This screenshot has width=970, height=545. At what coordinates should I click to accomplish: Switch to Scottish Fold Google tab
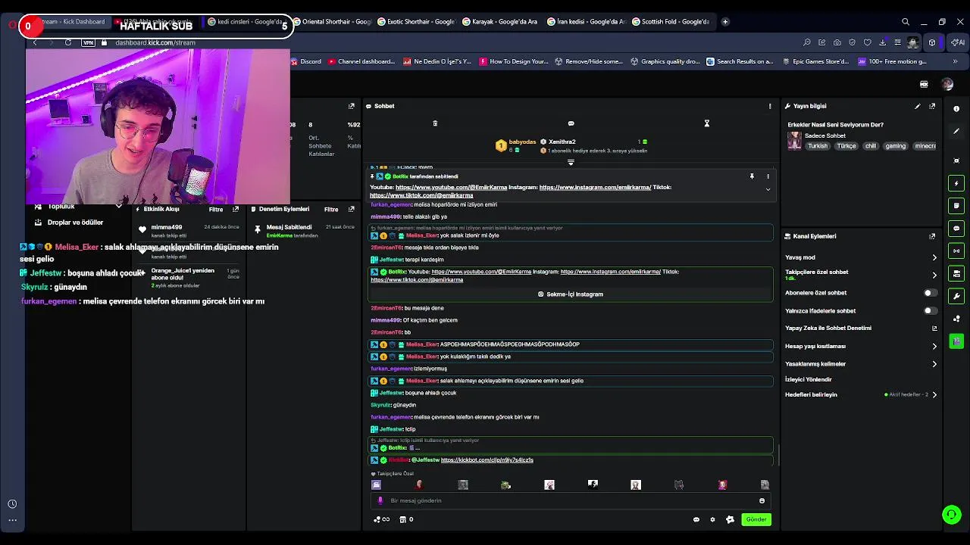click(671, 22)
